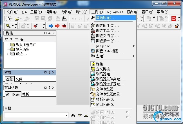Click the blue arrow toolbar icon
Viewport: 183px width, 124px height.
click(51, 26)
